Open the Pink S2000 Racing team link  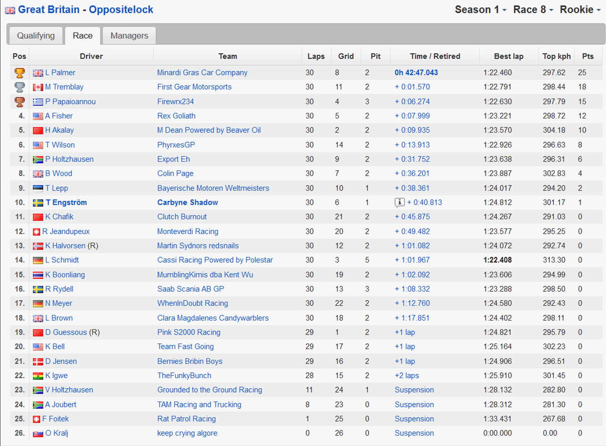(189, 332)
